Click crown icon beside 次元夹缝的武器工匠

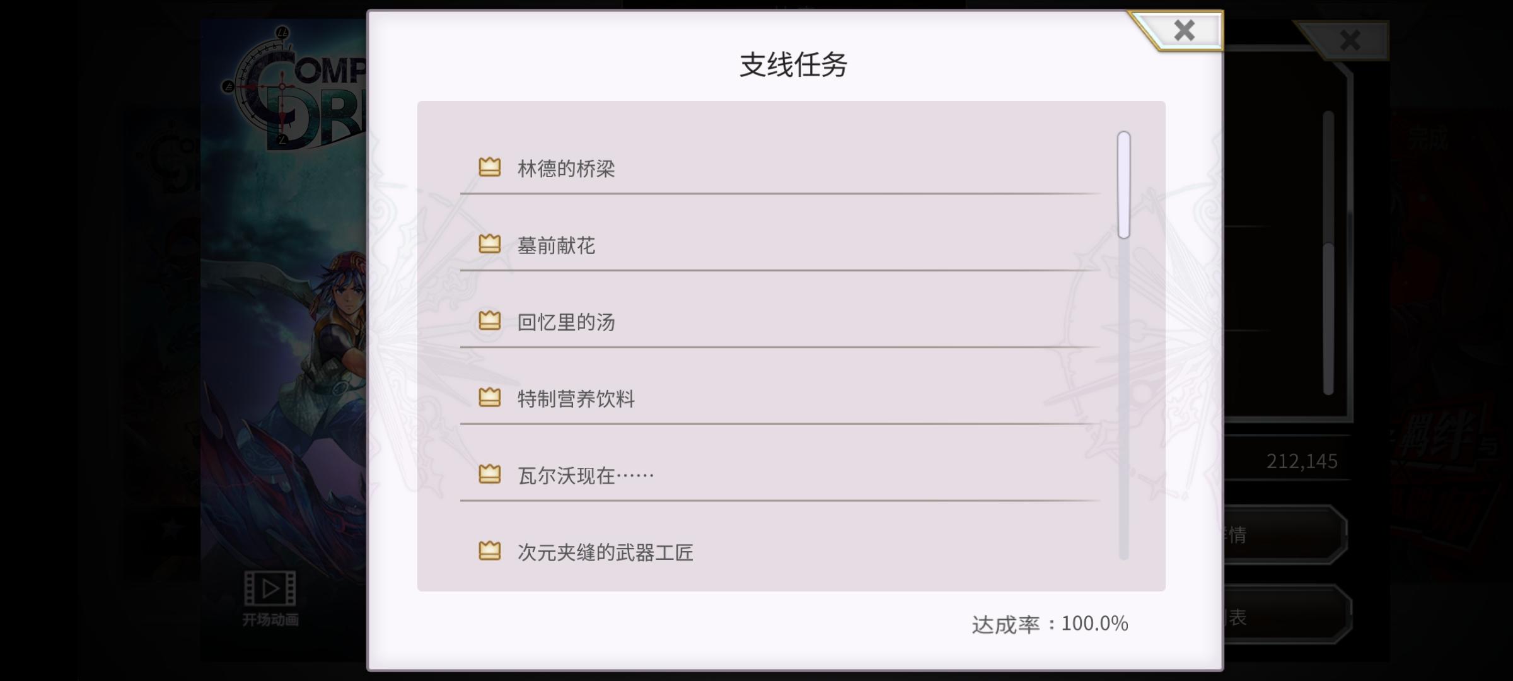pyautogui.click(x=489, y=551)
